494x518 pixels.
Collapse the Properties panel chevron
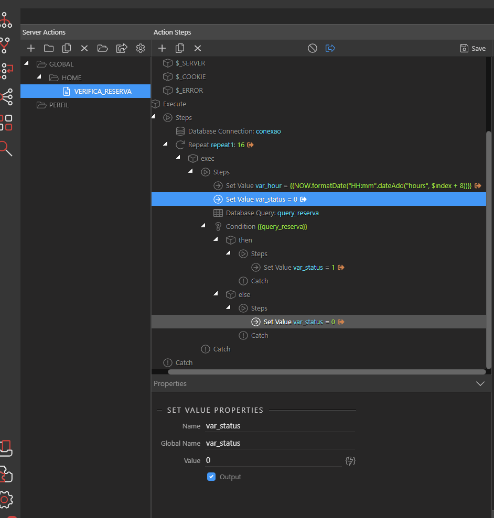click(480, 383)
